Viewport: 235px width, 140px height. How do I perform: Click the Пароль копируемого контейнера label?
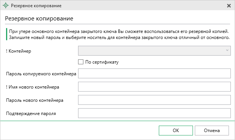pyautogui.click(x=41, y=74)
